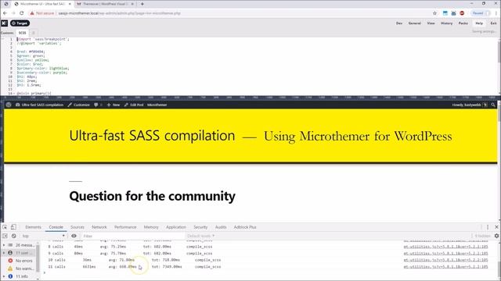Switch to the DevTools Console tab
Viewport: 501px width, 281px height.
tap(56, 227)
